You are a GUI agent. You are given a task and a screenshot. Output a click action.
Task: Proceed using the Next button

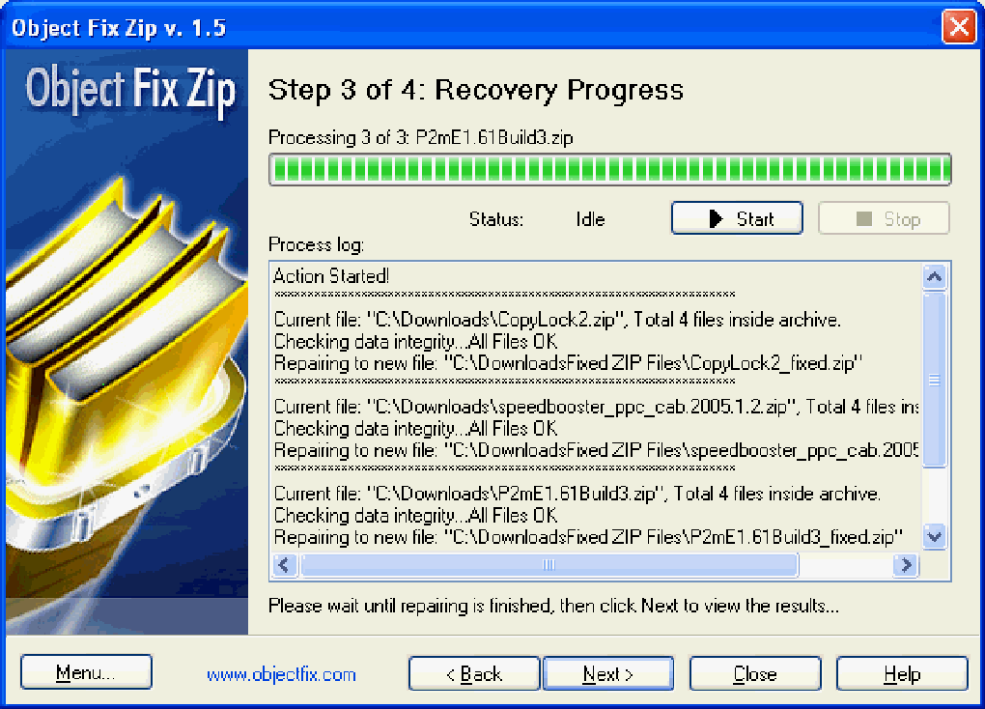[x=608, y=673]
